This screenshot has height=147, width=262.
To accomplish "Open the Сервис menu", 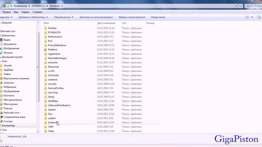I will (x=25, y=12).
